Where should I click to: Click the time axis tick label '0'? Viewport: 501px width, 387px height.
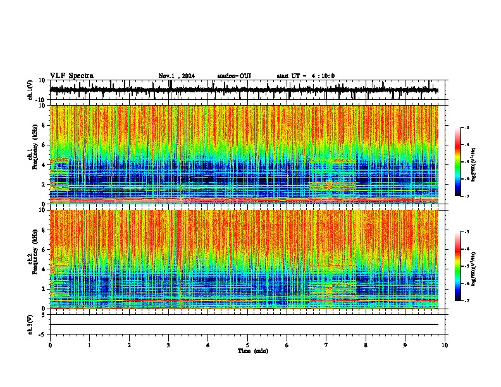[x=50, y=345]
